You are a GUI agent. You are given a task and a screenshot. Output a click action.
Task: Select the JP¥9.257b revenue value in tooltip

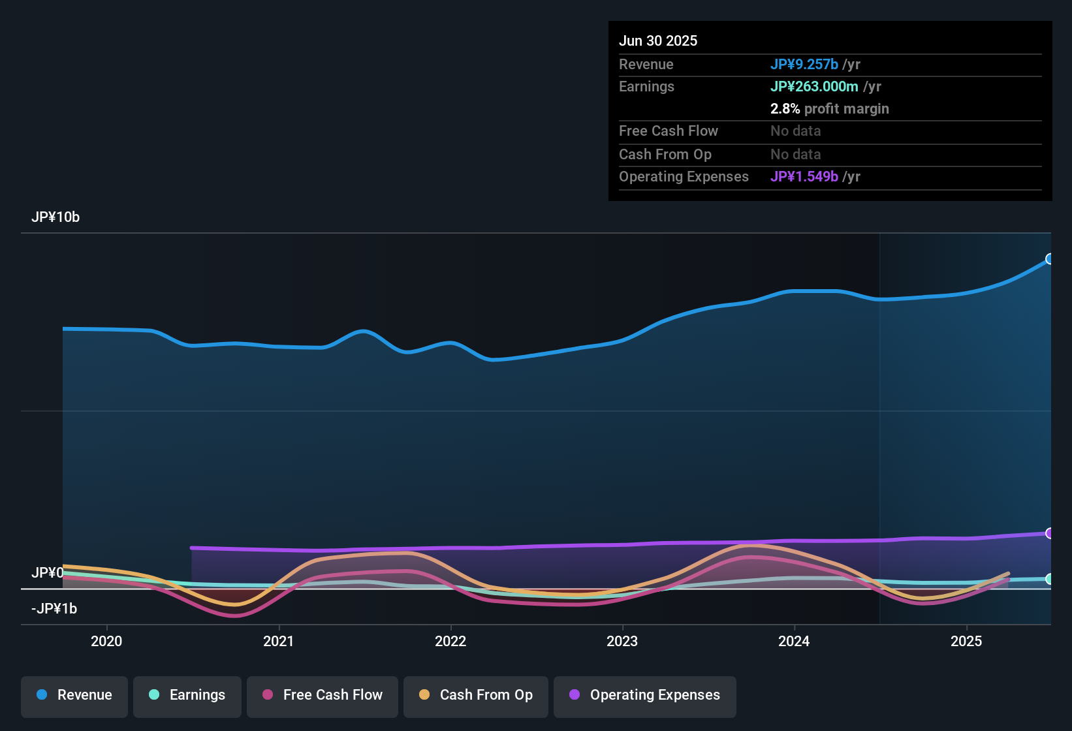tap(804, 64)
